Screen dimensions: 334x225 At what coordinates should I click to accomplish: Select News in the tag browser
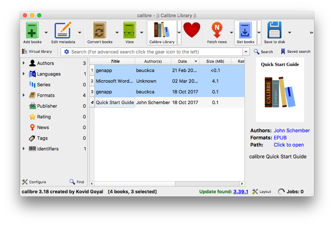43,127
